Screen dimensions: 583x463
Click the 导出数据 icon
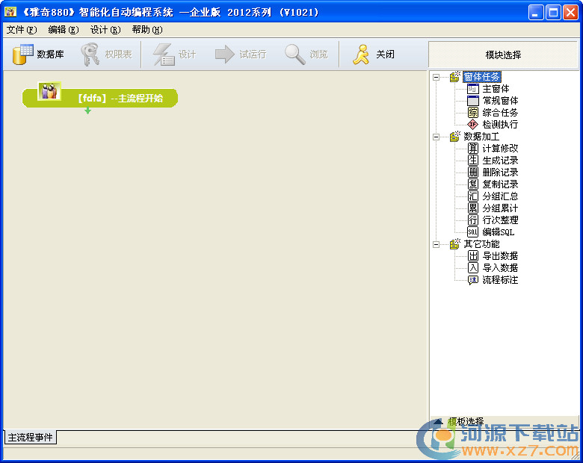click(x=473, y=255)
